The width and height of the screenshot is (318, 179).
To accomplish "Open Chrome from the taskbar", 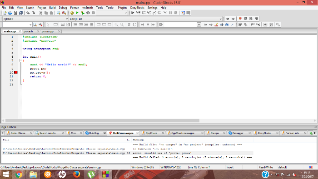I will pos(19,174).
